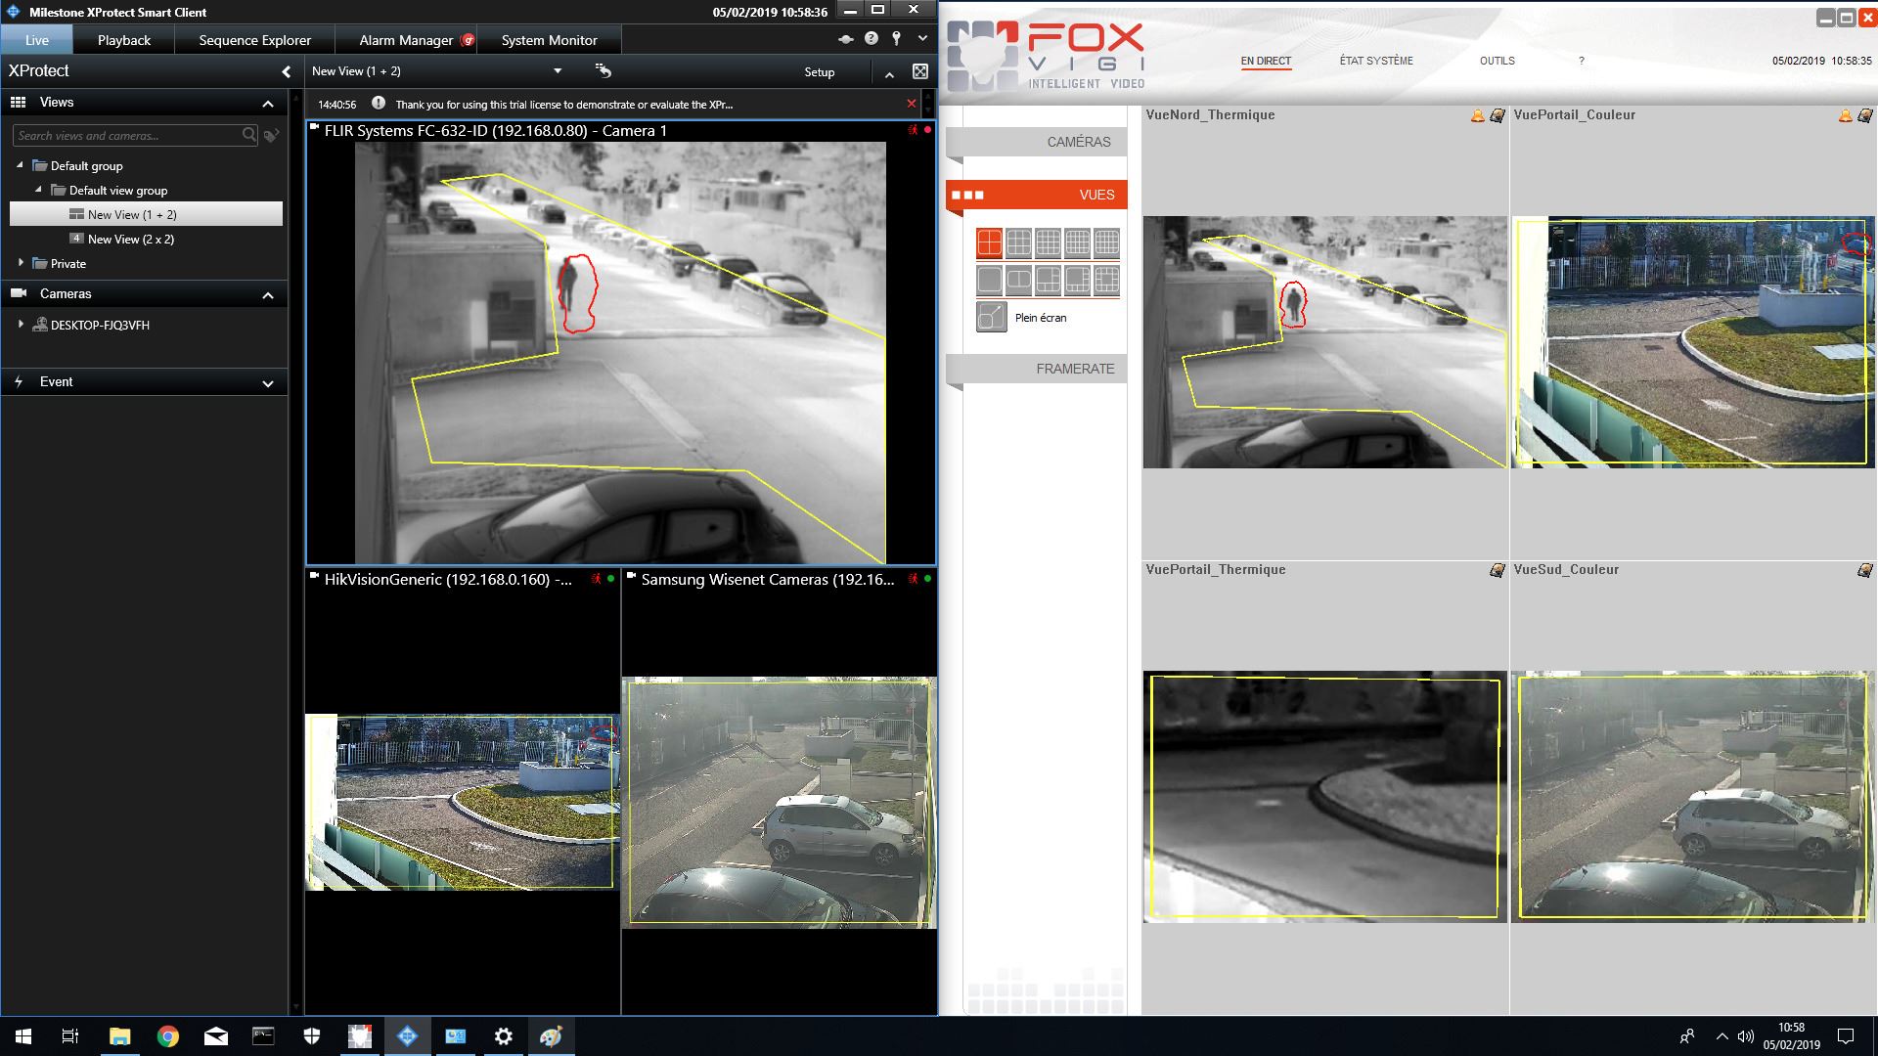Image resolution: width=1878 pixels, height=1056 pixels.
Task: Expand the Private folder node
Action: tap(21, 263)
